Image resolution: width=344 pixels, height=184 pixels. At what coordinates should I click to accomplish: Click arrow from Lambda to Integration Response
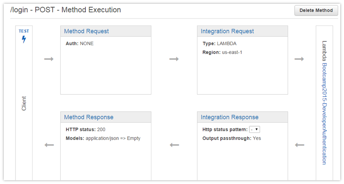[x=300, y=145]
